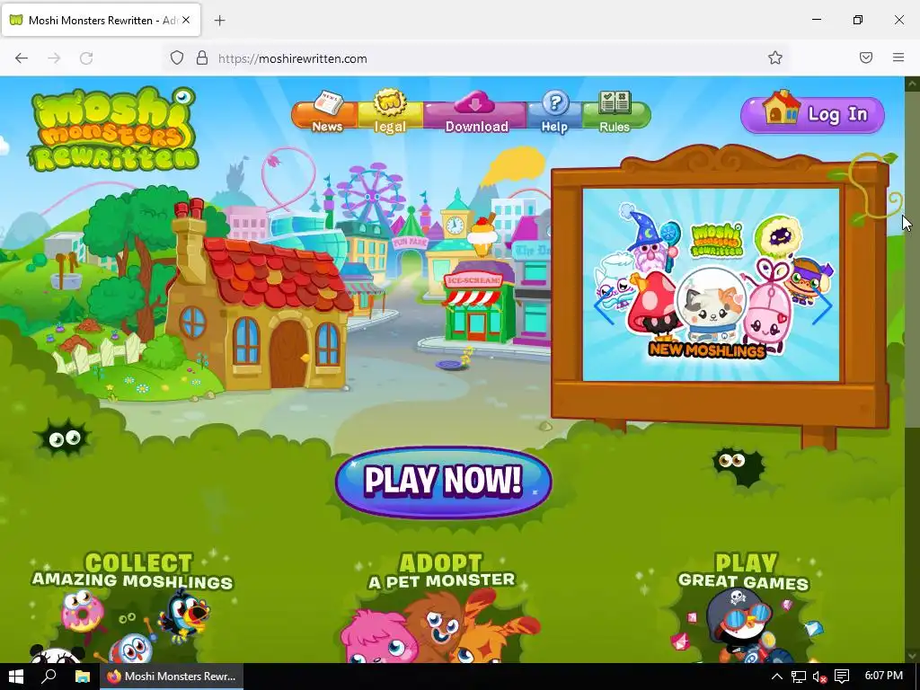Viewport: 920px width, 690px height.
Task: Open the Save to Pocket icon
Action: point(866,57)
